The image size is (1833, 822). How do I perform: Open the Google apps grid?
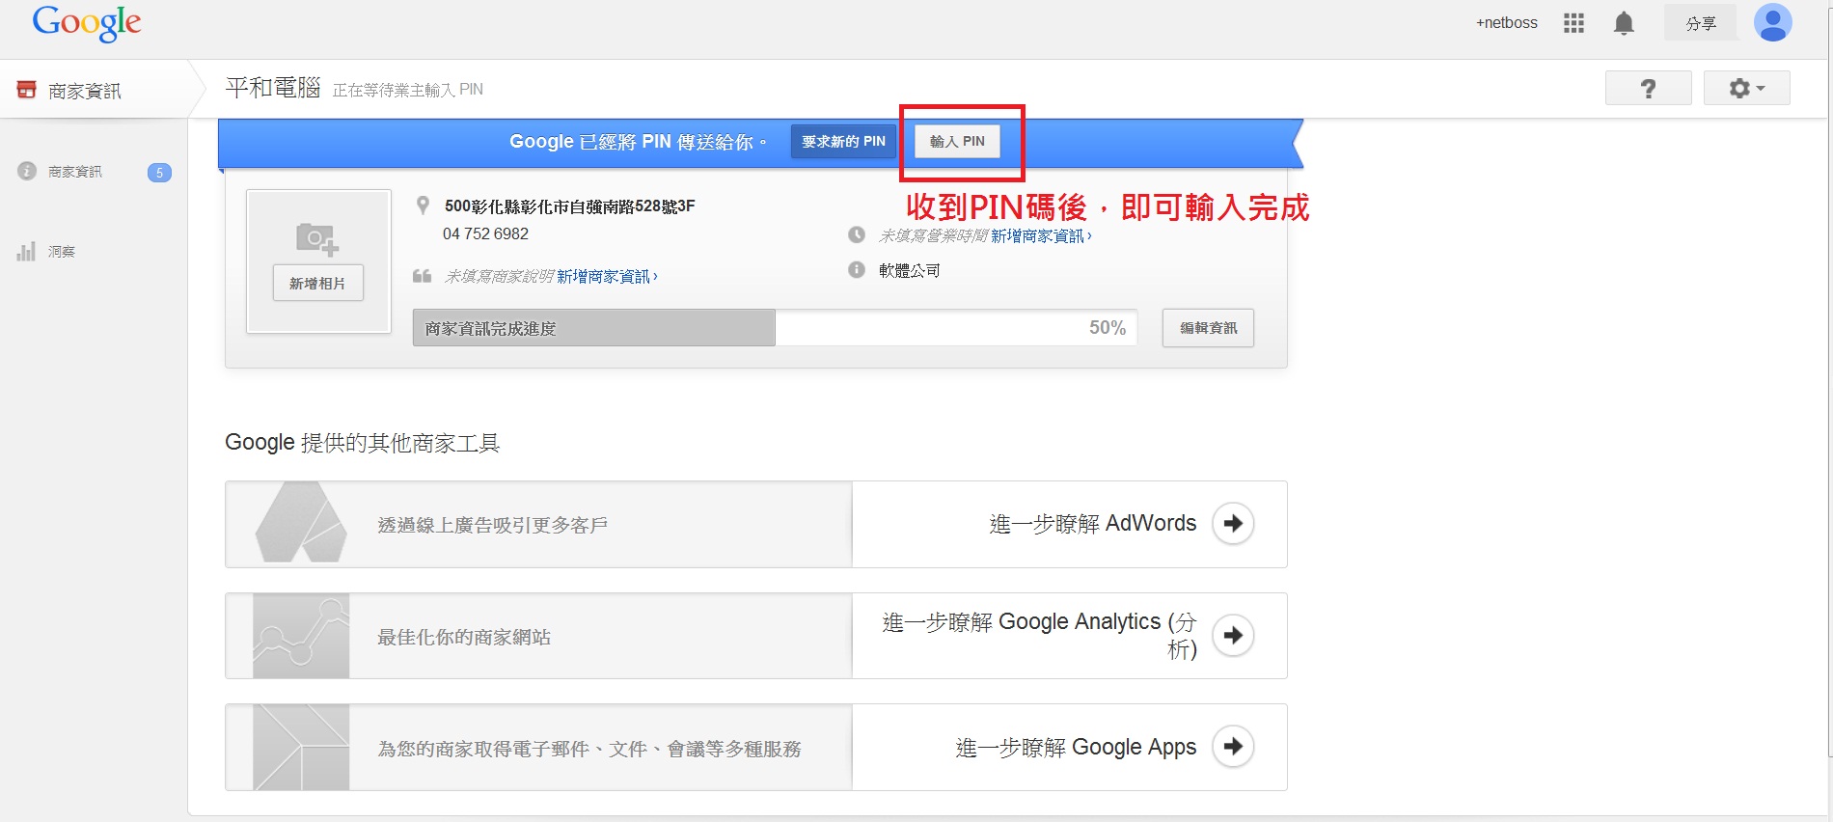tap(1573, 23)
